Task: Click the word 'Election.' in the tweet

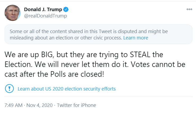Action: [19, 64]
